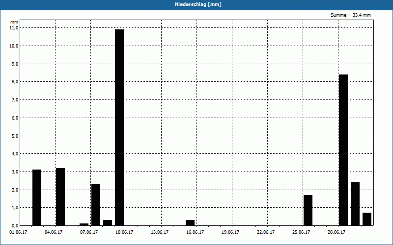Viewport: 393px width, 245px height.
Task: Click the 7,0 y-axis value
Action: coord(15,100)
